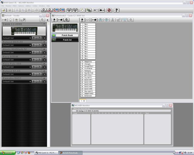
Task: Select patch 24 Toy KEYS
Action: (x=88, y=77)
